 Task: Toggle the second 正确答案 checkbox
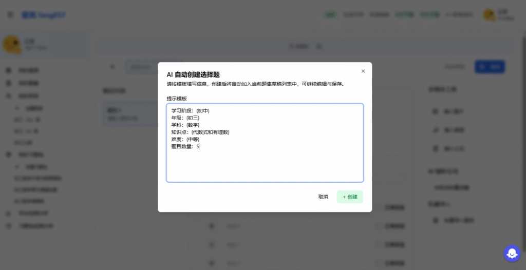379,226
